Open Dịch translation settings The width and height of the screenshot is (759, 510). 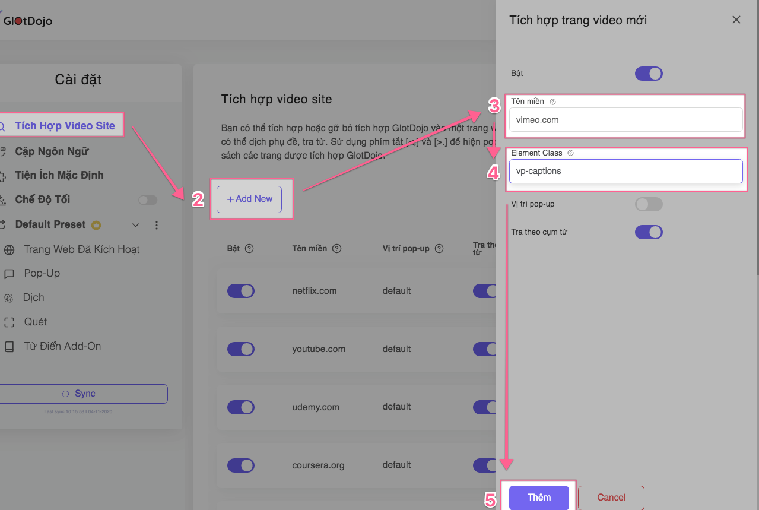34,297
